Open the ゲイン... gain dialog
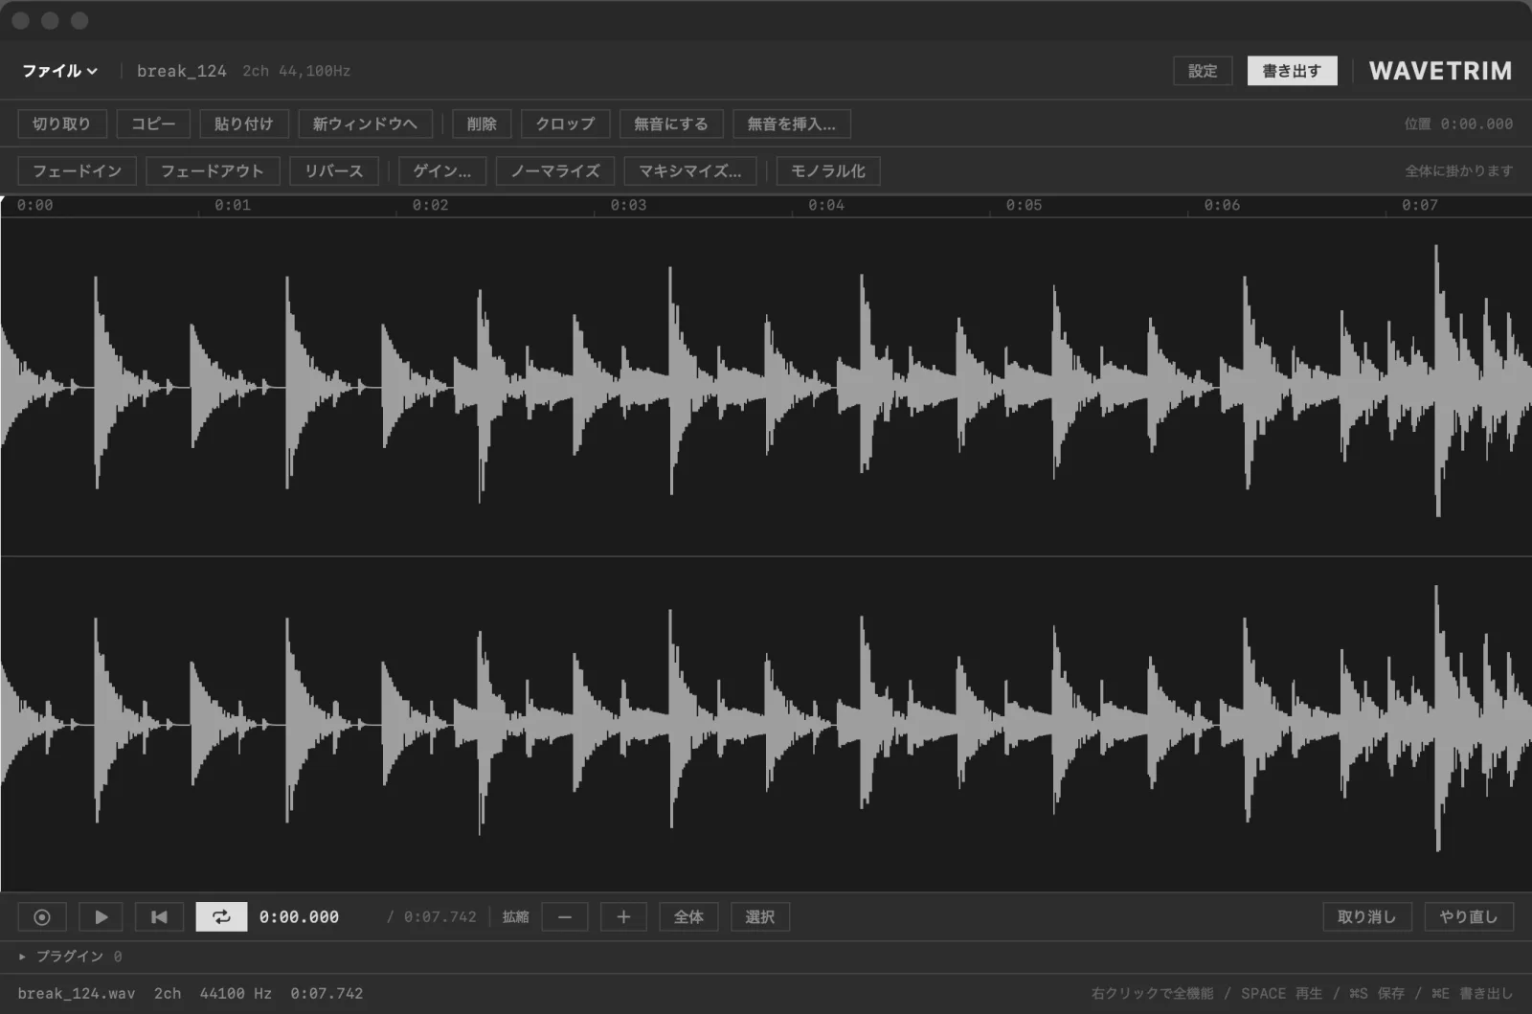The width and height of the screenshot is (1532, 1014). coord(442,171)
